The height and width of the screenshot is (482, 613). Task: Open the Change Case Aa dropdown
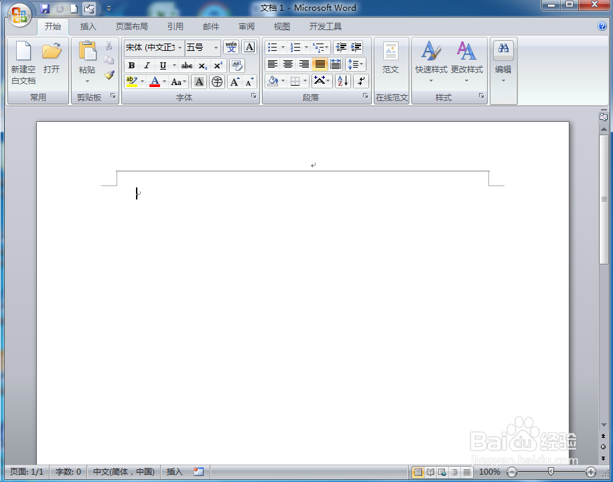point(179,82)
